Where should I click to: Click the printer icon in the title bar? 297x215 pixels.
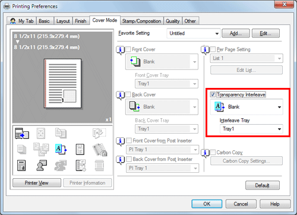7,7
